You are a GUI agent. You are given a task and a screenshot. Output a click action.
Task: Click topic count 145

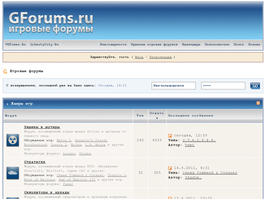(x=140, y=140)
